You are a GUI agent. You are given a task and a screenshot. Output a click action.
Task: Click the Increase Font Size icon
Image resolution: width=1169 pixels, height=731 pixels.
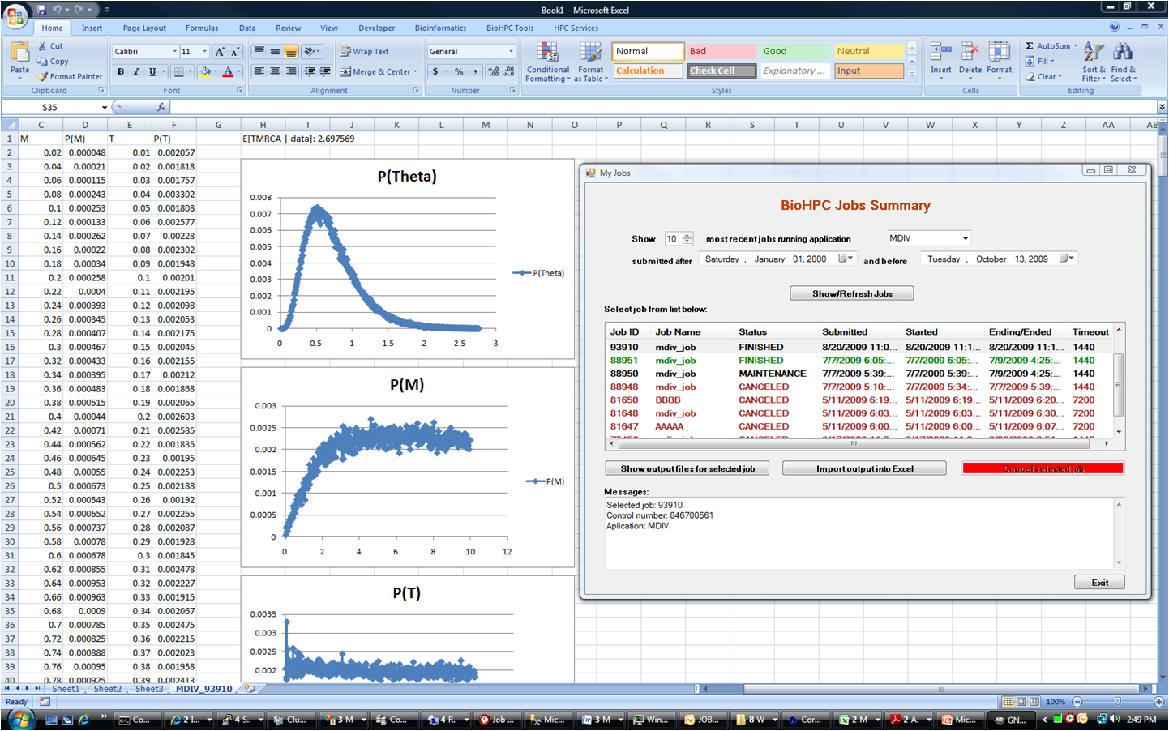point(220,52)
